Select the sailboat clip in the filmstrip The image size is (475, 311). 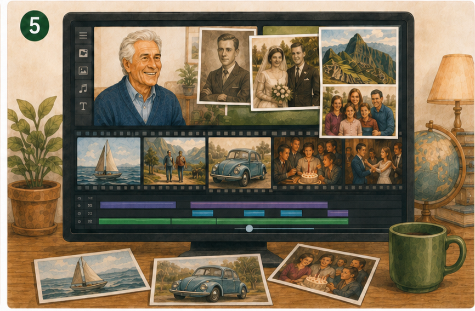coord(109,161)
